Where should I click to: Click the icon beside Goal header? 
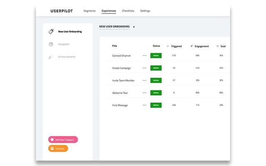[217, 46]
